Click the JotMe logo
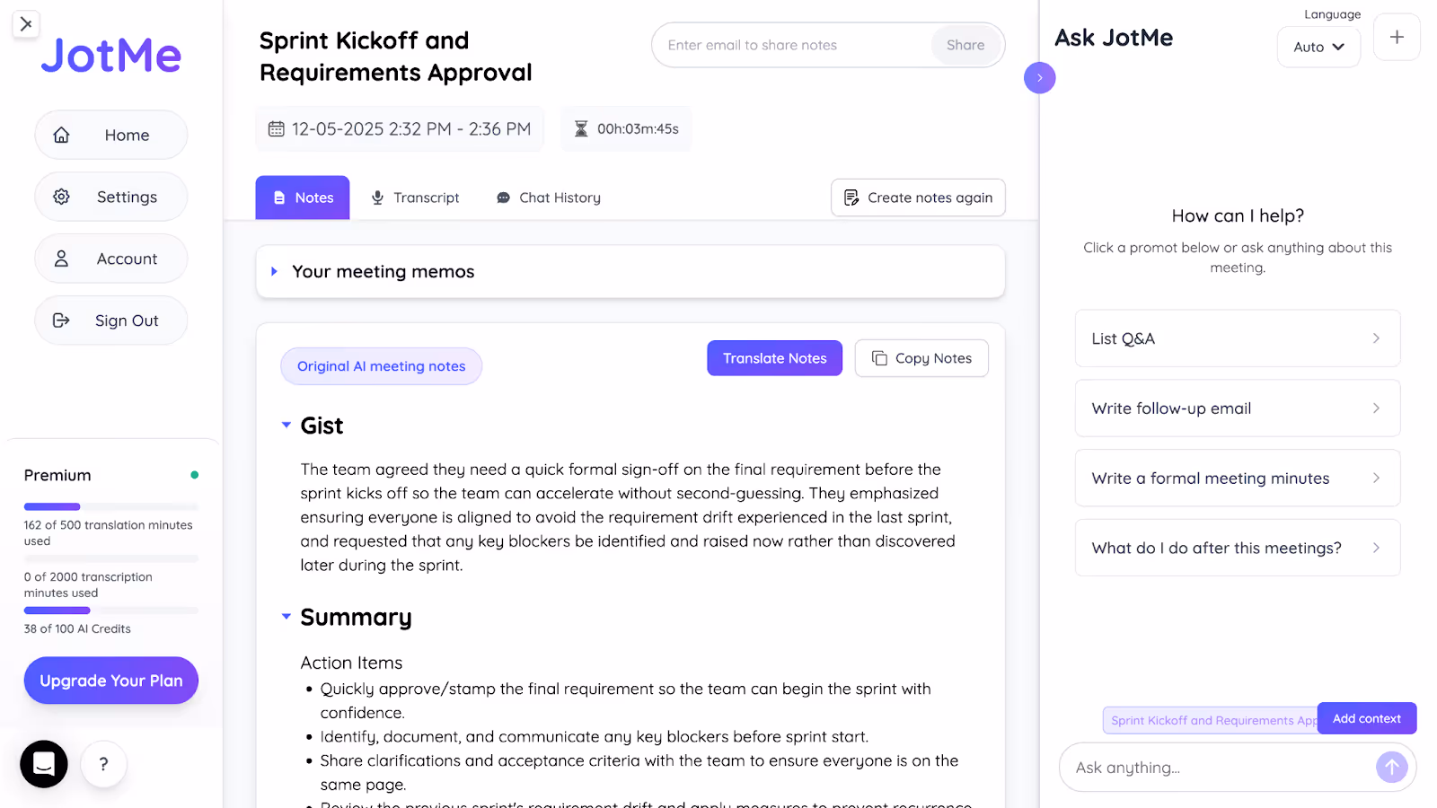Viewport: 1437px width, 808px height. 111,56
